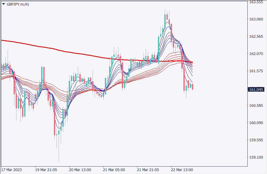This screenshot has width=267, height=174.
Task: Click the 163.060 price axis label
Action: pyautogui.click(x=256, y=19)
